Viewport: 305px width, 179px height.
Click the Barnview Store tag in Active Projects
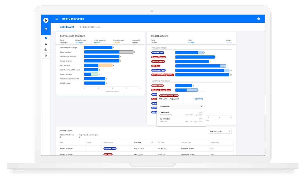(x=158, y=53)
